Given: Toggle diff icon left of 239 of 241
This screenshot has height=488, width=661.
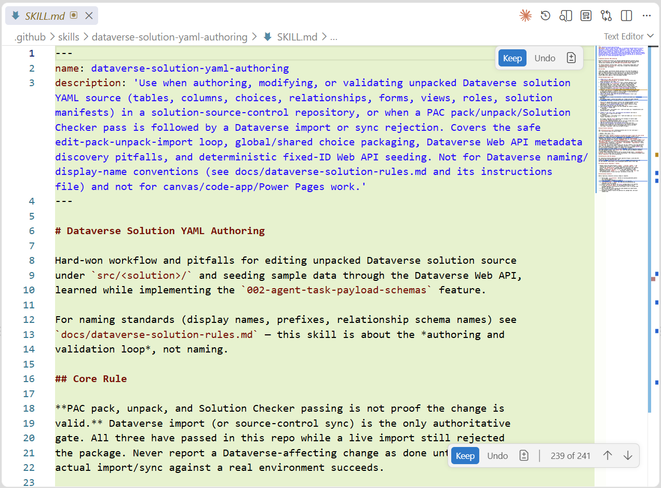Looking at the screenshot, I should click(x=524, y=456).
